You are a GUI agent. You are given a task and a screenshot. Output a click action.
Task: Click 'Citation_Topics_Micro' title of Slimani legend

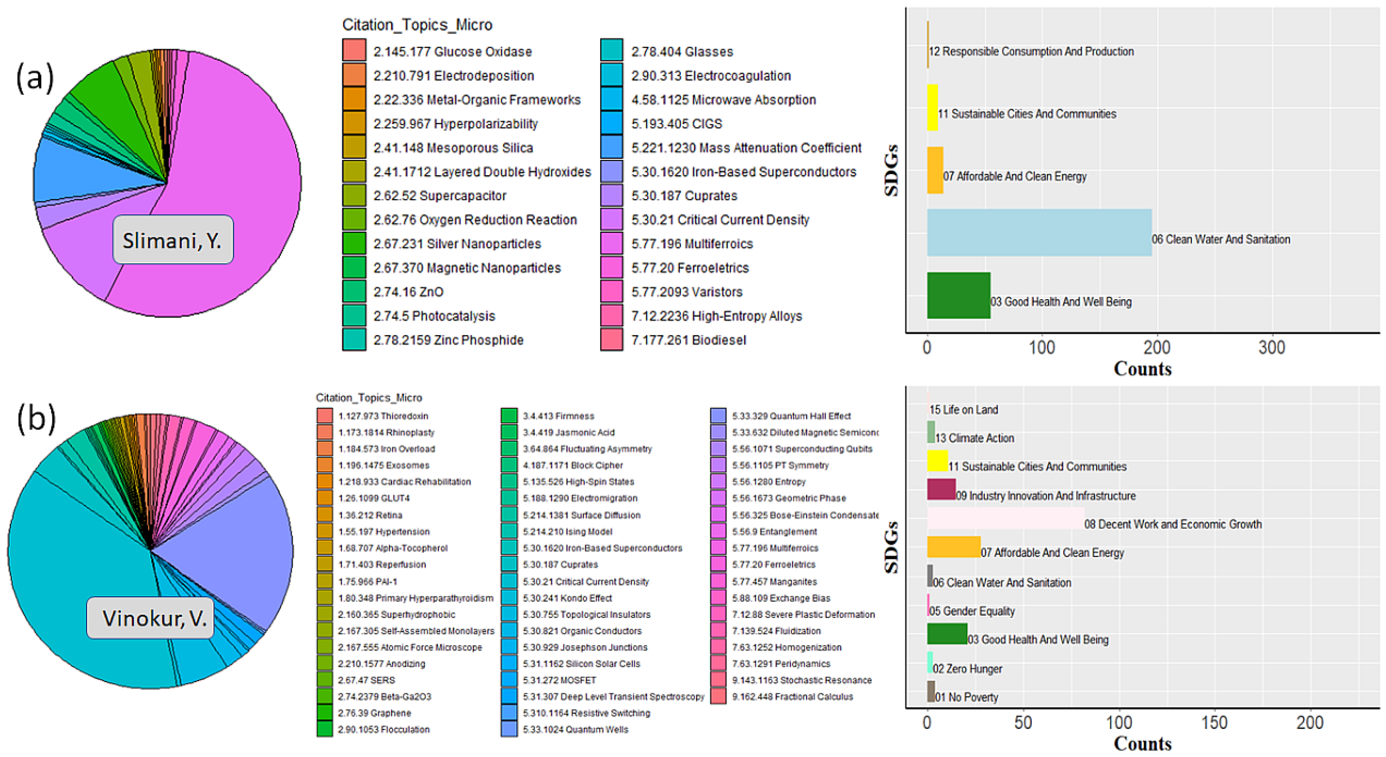click(x=418, y=25)
